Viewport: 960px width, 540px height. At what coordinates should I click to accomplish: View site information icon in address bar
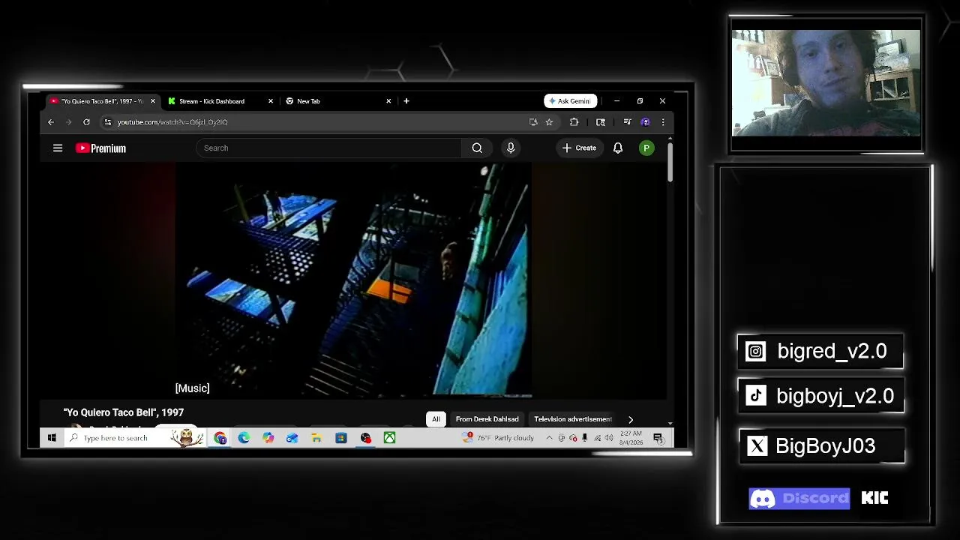click(108, 122)
